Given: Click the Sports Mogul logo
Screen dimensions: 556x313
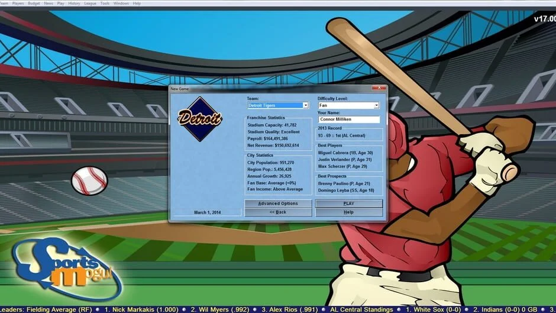Looking at the screenshot, I should (x=67, y=267).
